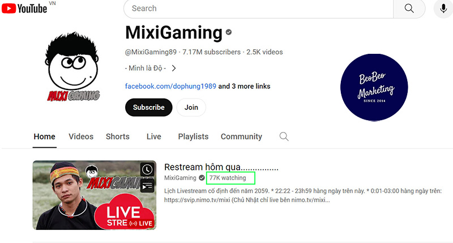453x243 pixels.
Task: Open the Shorts tab
Action: tap(117, 137)
